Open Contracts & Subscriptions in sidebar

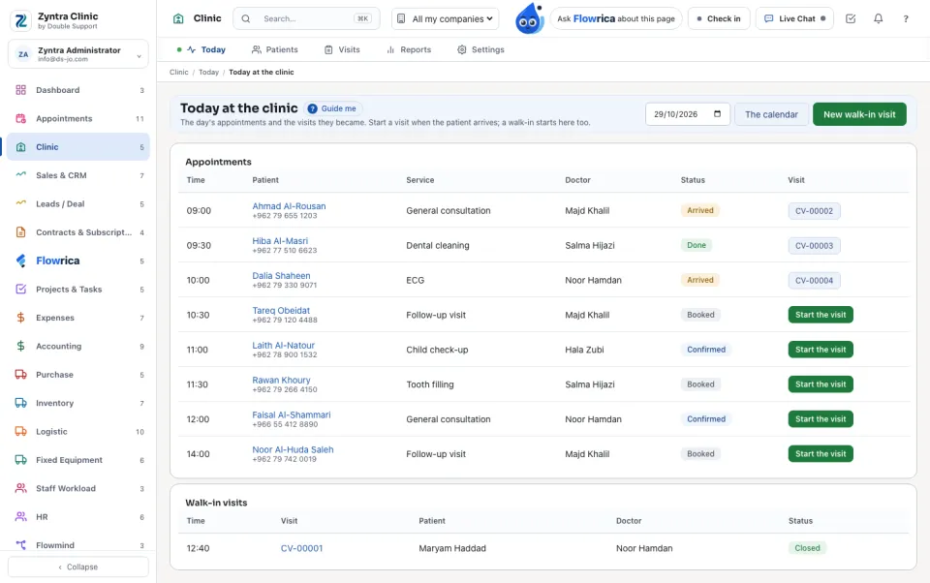tap(78, 232)
